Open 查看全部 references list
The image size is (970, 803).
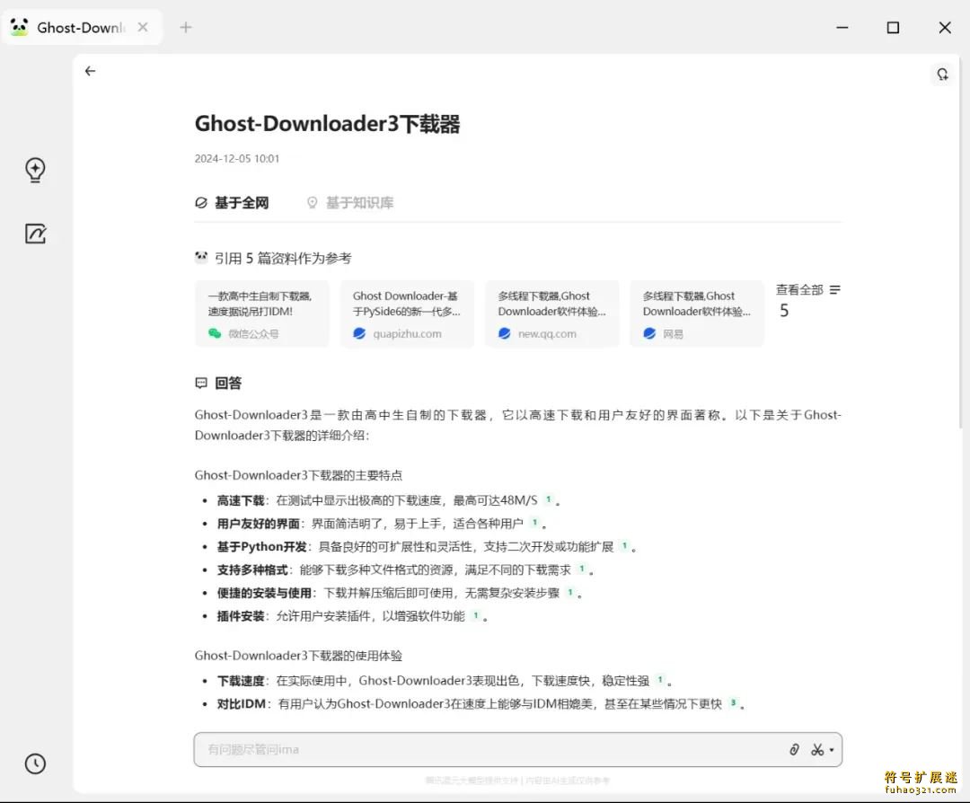pyautogui.click(x=808, y=289)
